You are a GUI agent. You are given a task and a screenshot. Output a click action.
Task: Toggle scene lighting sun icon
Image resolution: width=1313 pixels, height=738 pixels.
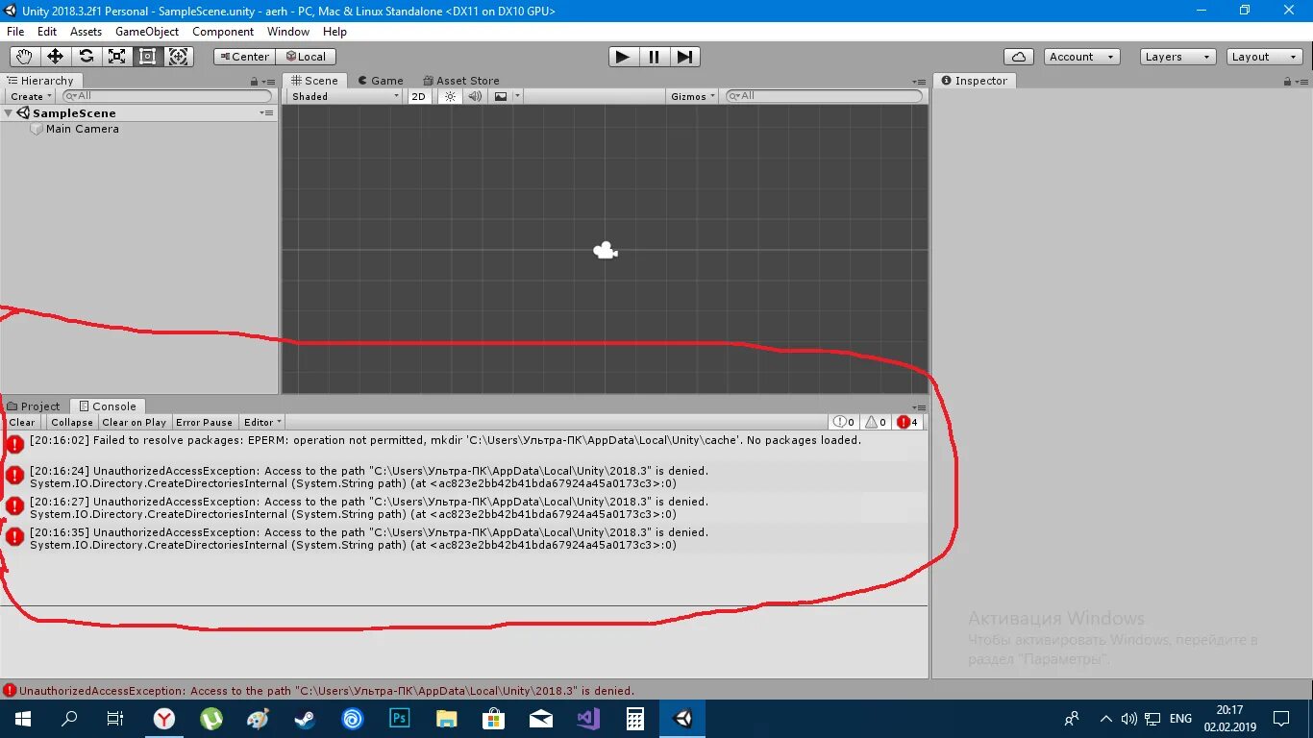click(450, 96)
